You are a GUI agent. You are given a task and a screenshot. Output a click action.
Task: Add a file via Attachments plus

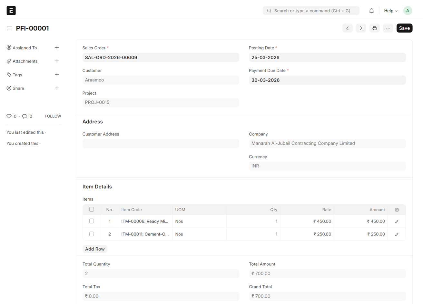point(57,61)
